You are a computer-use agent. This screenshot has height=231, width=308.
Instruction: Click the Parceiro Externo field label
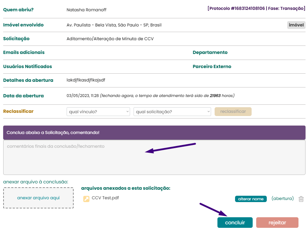pos(212,67)
